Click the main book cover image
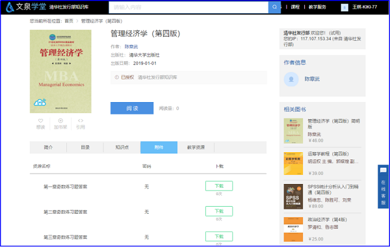This screenshot has width=390, height=247. pos(60,71)
